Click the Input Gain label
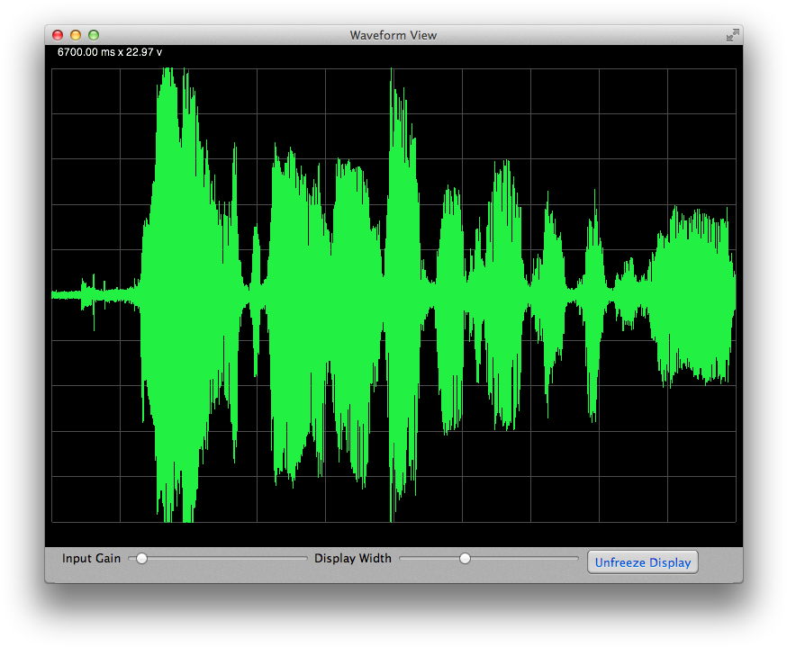Screen dimensions: 787x647 (x=91, y=559)
